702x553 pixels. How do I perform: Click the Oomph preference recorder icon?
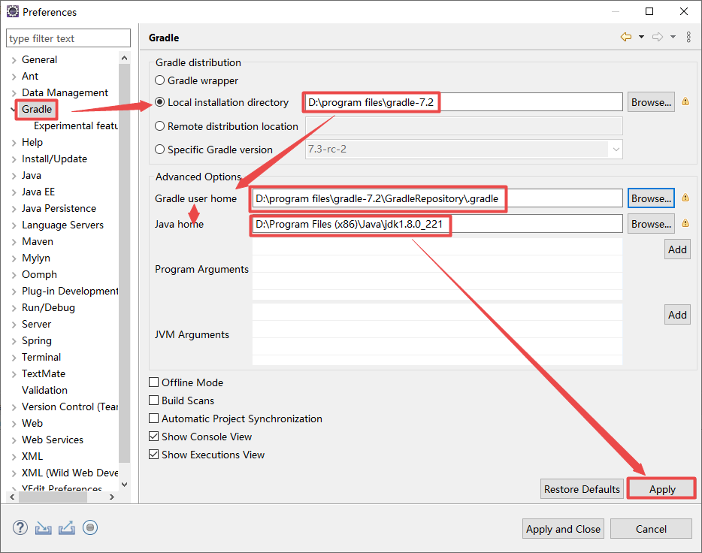pyautogui.click(x=90, y=528)
